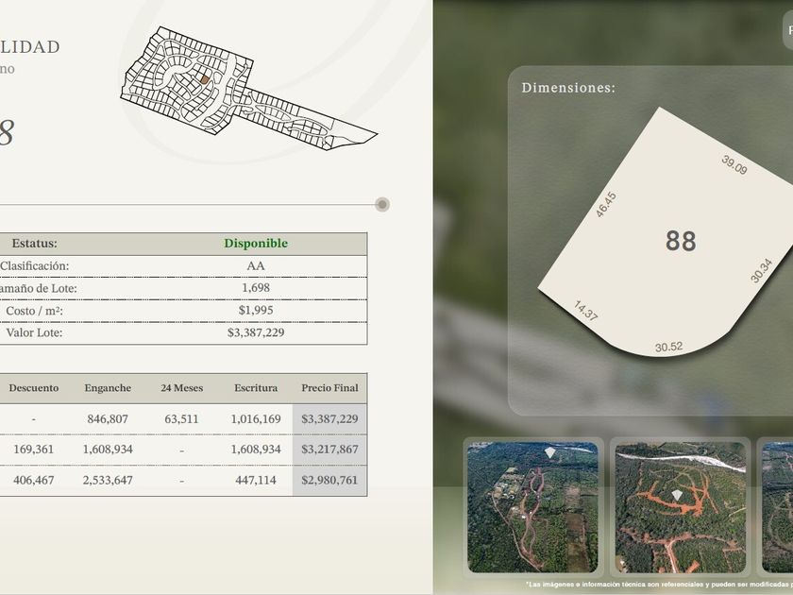The height and width of the screenshot is (595, 793).
Task: Click the diamond marker in first aerial photo
Action: pos(549,452)
